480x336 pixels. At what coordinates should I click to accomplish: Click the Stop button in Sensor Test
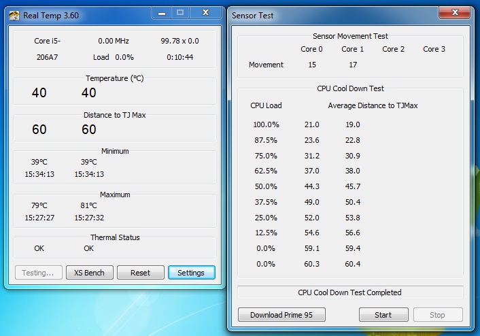[x=438, y=315]
